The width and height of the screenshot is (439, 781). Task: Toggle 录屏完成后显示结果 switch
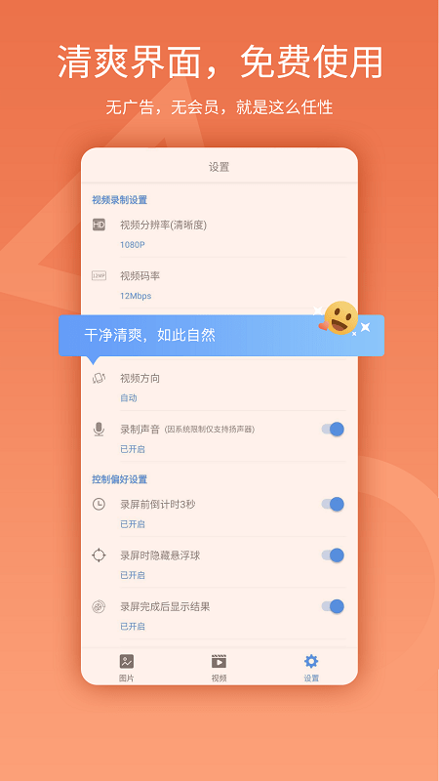click(x=333, y=606)
